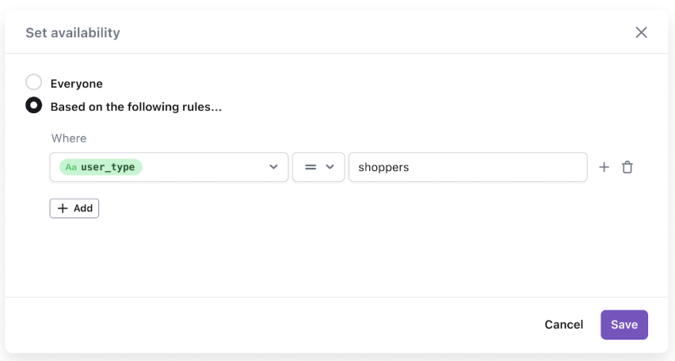675x361 pixels.
Task: Delete the rule with the trash icon
Action: 627,167
